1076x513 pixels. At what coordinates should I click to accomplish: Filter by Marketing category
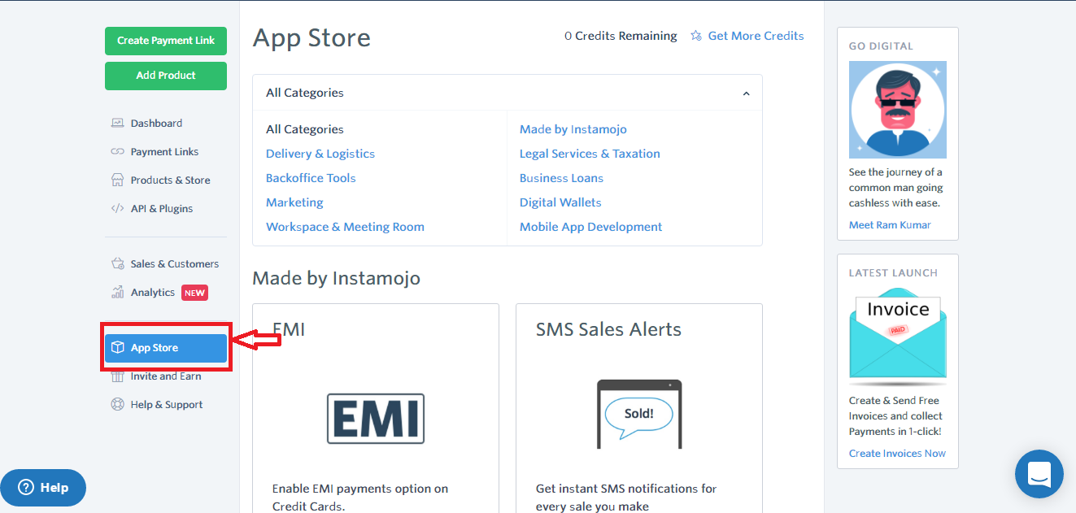click(x=294, y=202)
